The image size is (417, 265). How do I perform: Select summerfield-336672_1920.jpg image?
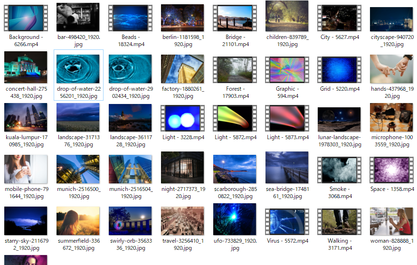78,221
